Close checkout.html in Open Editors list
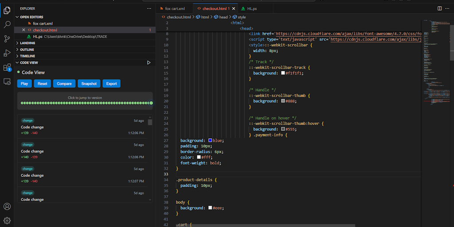This screenshot has width=454, height=227. (x=23, y=30)
